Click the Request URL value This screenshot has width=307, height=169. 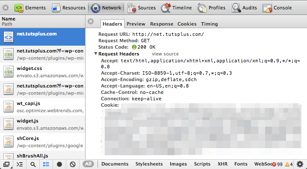pos(168,35)
